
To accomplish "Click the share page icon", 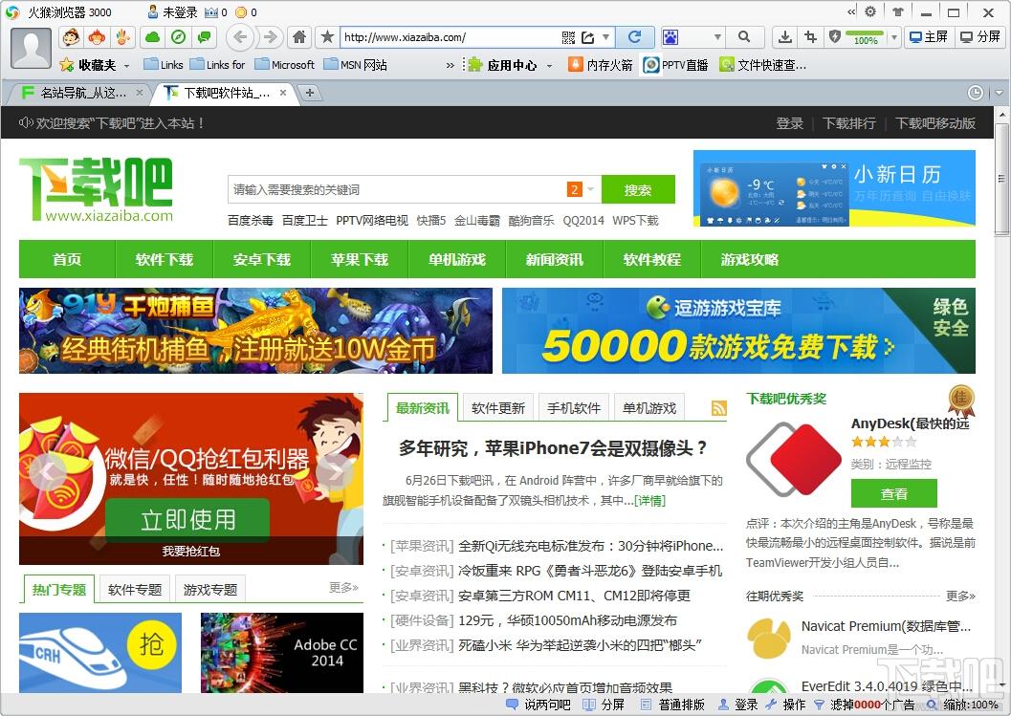I will pyautogui.click(x=587, y=37).
